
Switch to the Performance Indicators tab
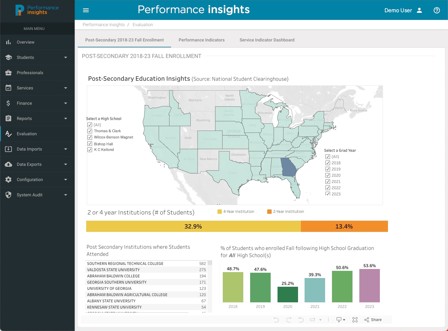[202, 40]
